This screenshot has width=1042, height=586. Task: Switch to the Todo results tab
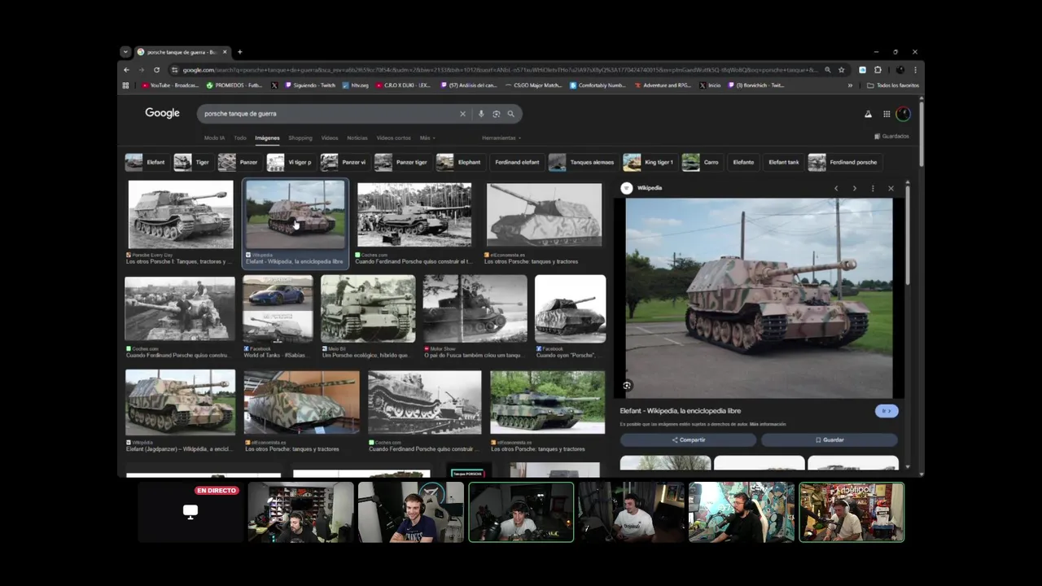[240, 138]
